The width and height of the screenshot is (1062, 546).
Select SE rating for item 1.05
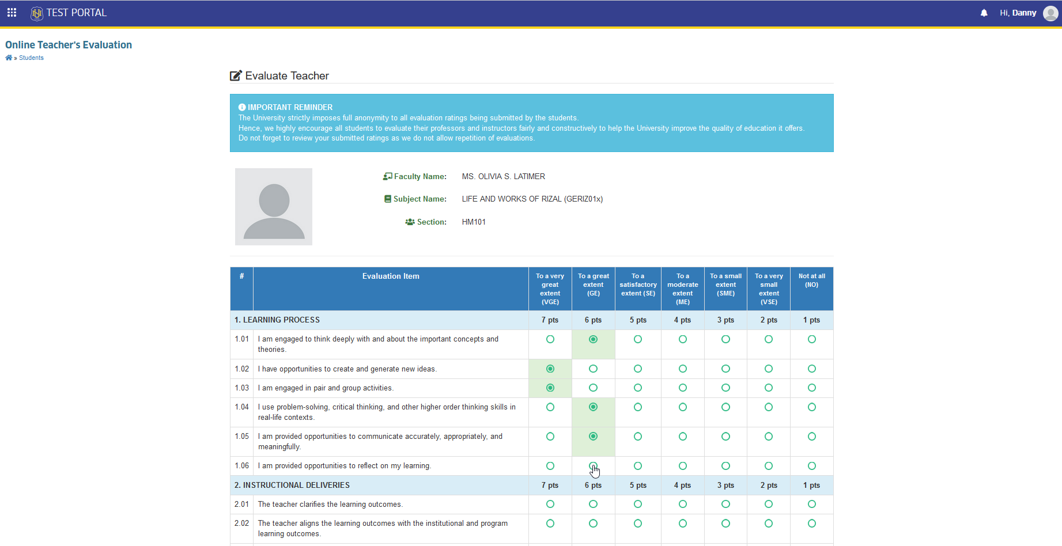[x=638, y=437]
